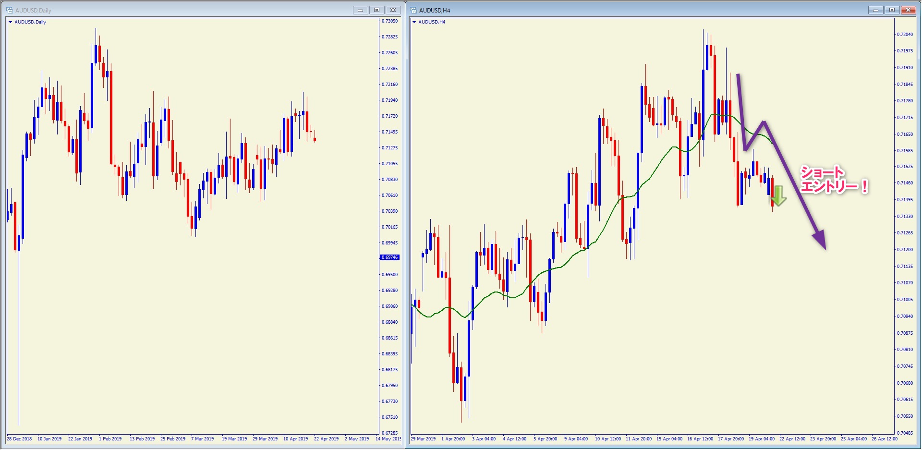The width and height of the screenshot is (922, 450).
Task: Close the AUDUSD,H4 chart window
Action: [x=908, y=10]
